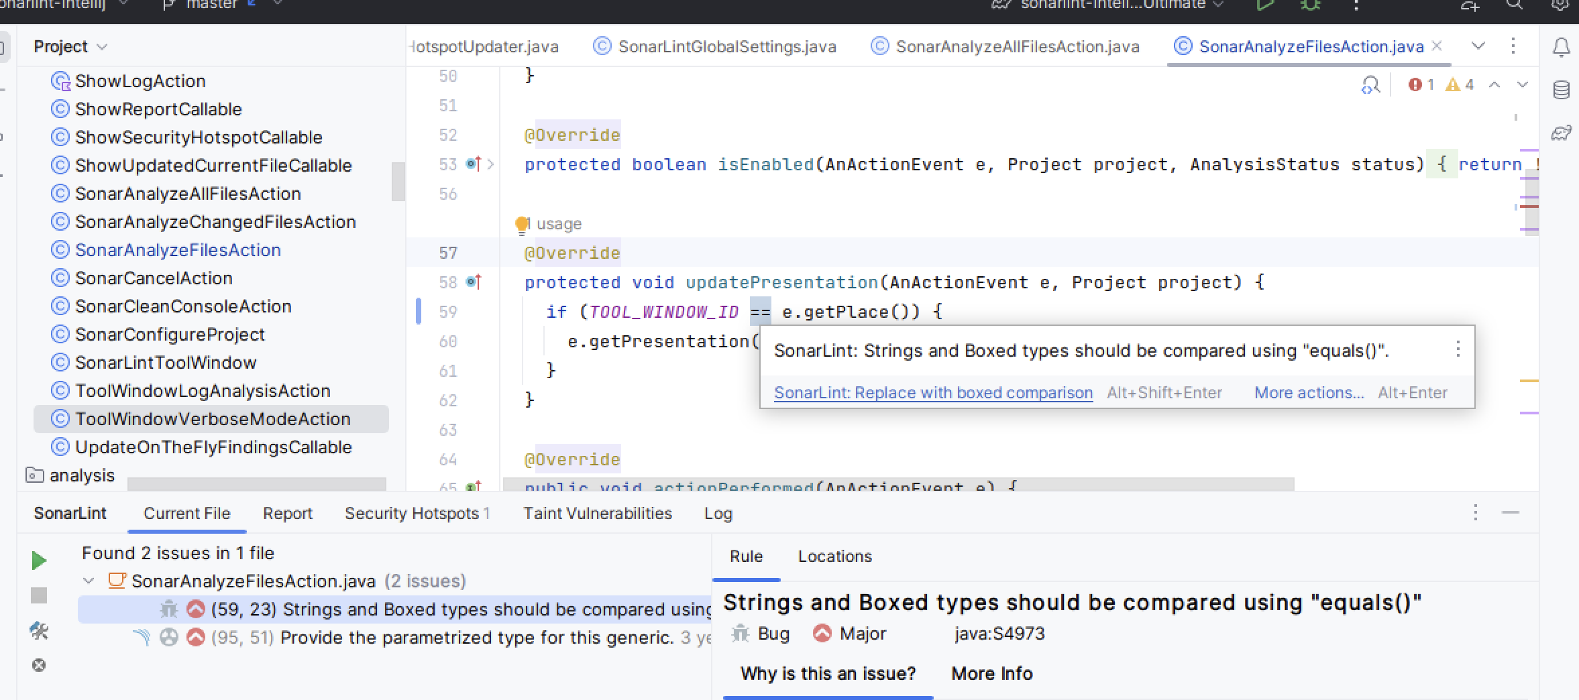Viewport: 1579px width, 700px height.
Task: Click the == operator on line 59
Action: [x=760, y=312]
